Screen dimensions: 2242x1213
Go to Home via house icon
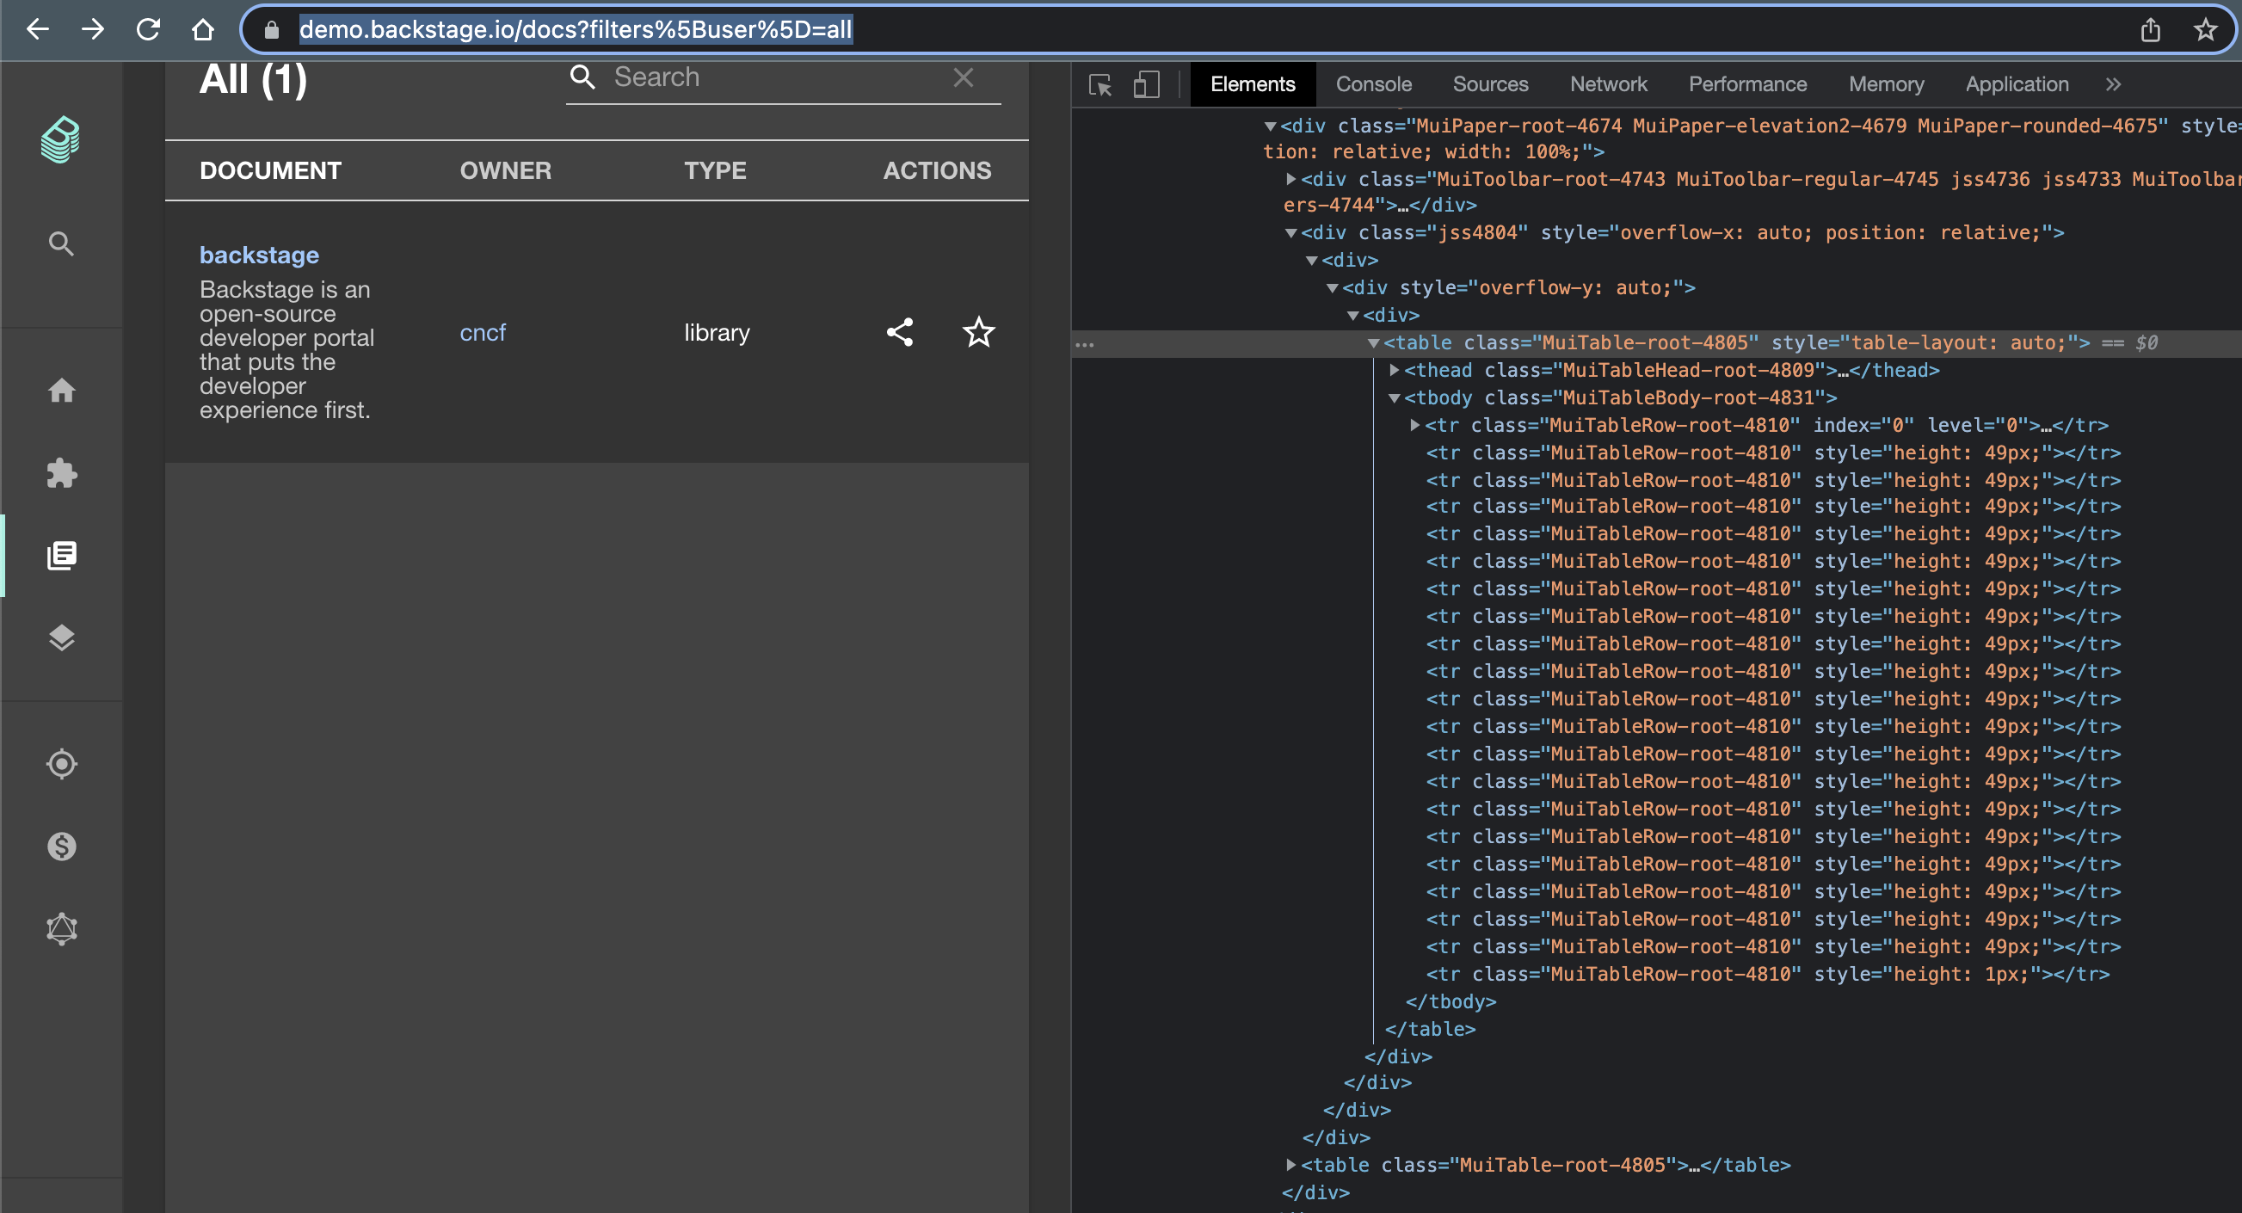[x=61, y=391]
